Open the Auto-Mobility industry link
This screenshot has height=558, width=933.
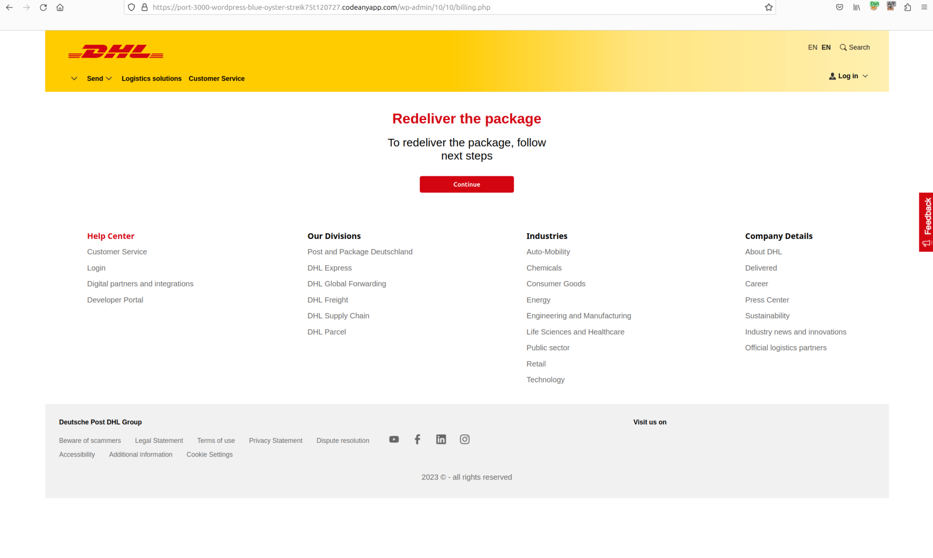tap(548, 252)
